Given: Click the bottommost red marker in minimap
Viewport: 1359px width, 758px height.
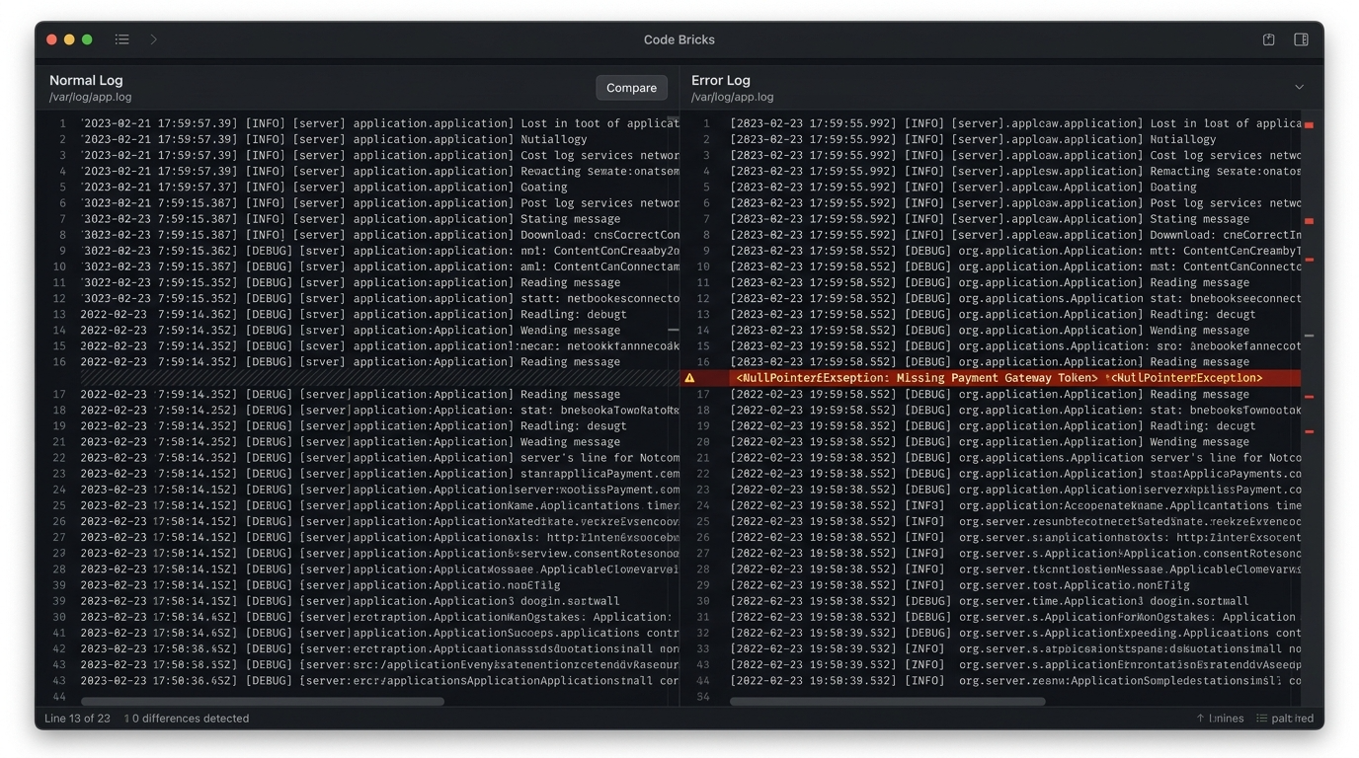Looking at the screenshot, I should click(x=1309, y=431).
